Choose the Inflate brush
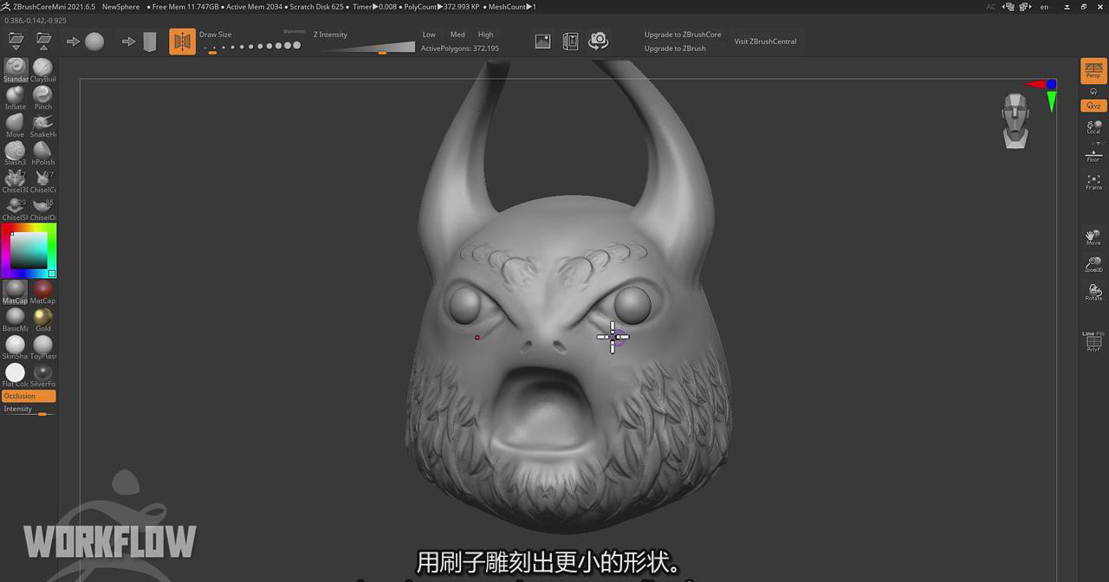The width and height of the screenshot is (1109, 582). point(16,99)
